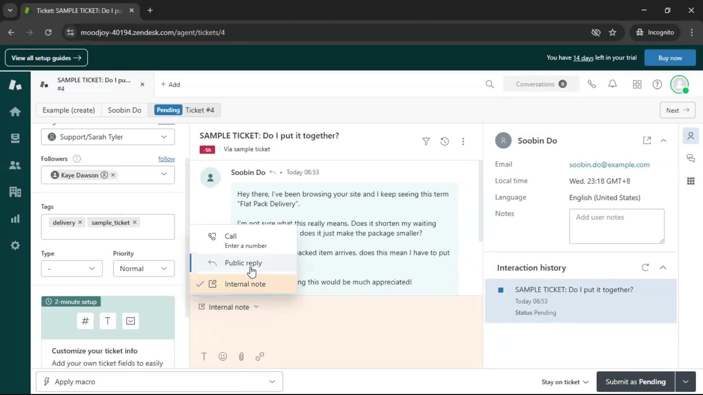Collapse the Interaction history section
The image size is (703, 395).
click(663, 267)
